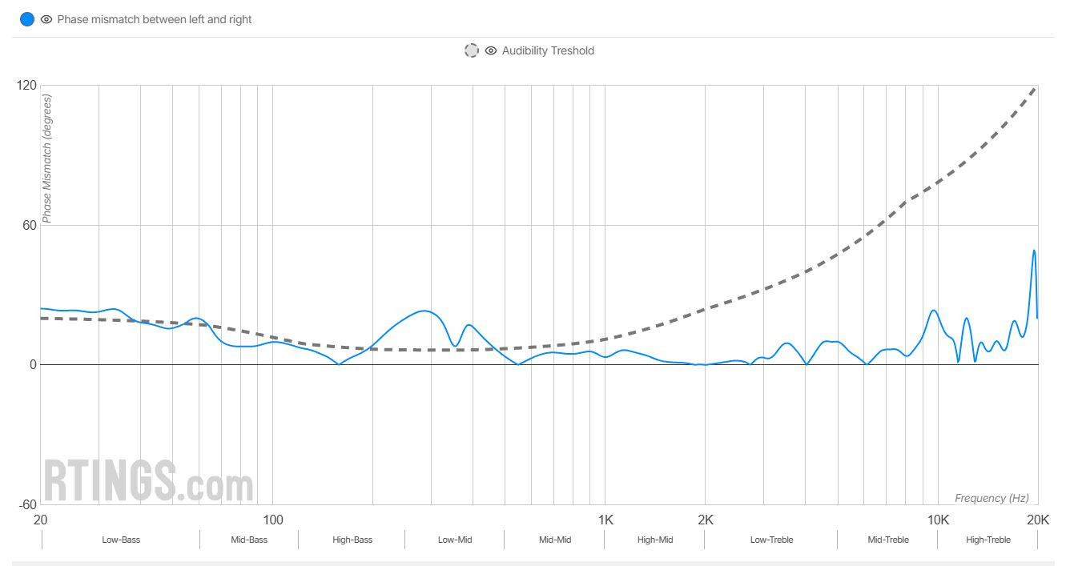1066x566 pixels.
Task: Click the Low-Treble band label
Action: (x=771, y=540)
